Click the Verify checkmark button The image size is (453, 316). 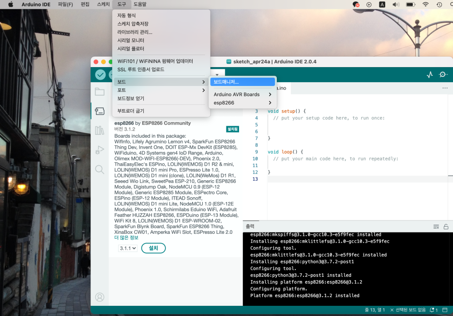(100, 75)
